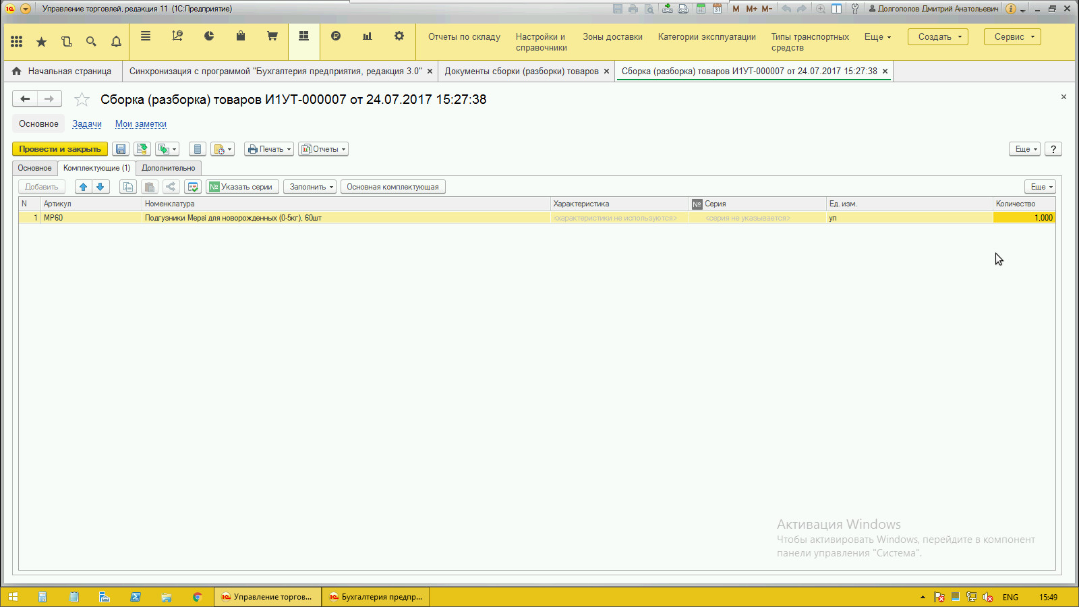Move the row down with the blue down arrow
Image resolution: width=1079 pixels, height=607 pixels.
pyautogui.click(x=100, y=187)
